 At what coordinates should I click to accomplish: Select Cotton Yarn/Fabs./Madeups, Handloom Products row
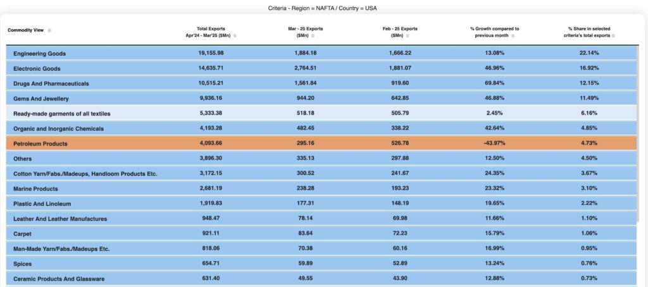[321, 173]
